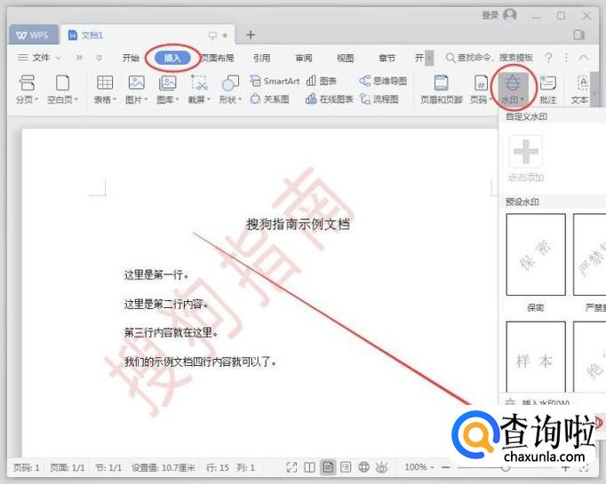The image size is (606, 484).
Task: Expand quick access chevrons next to 文件
Action: coord(79,58)
